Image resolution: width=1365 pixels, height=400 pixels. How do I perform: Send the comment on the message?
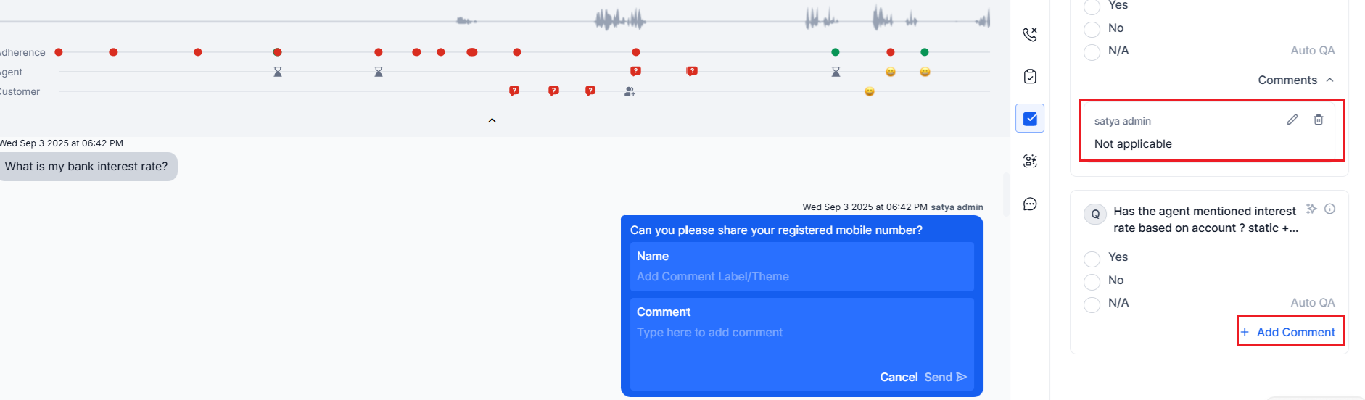point(945,377)
